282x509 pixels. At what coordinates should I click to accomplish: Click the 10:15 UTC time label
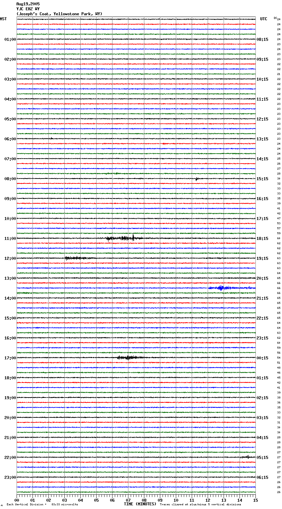(262, 79)
